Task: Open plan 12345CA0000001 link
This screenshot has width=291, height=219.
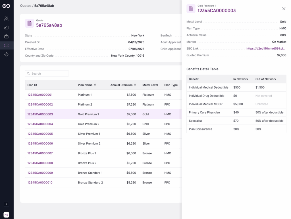Action: [x=40, y=95]
